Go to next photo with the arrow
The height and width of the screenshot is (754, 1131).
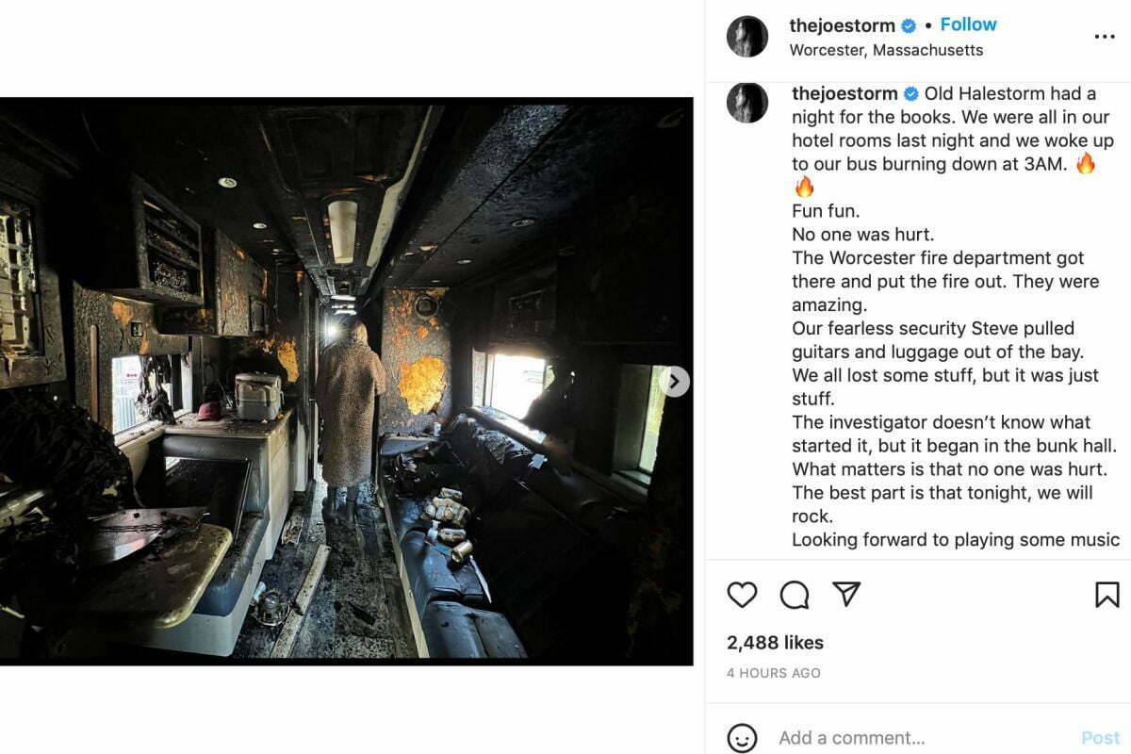(x=674, y=382)
